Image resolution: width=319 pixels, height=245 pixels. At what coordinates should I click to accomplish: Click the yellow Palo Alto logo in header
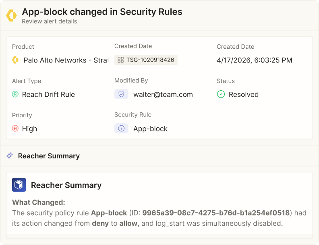tap(11, 15)
